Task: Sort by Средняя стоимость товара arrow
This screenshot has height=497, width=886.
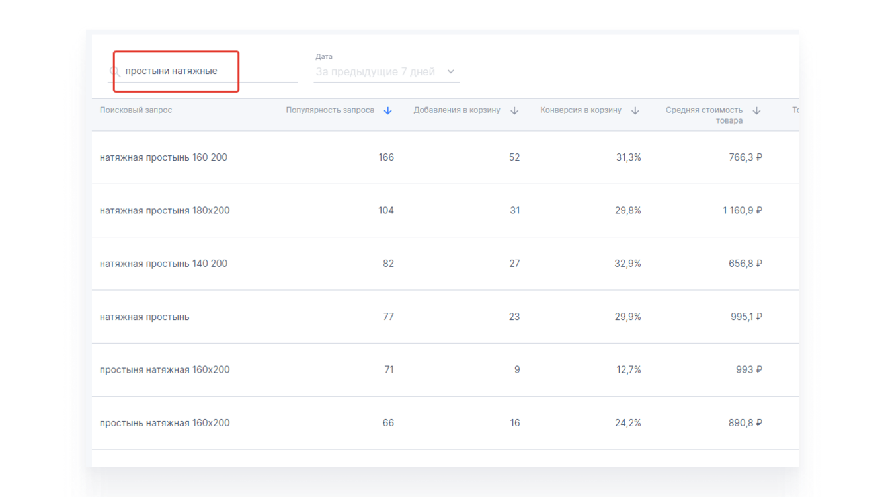Action: (x=757, y=111)
